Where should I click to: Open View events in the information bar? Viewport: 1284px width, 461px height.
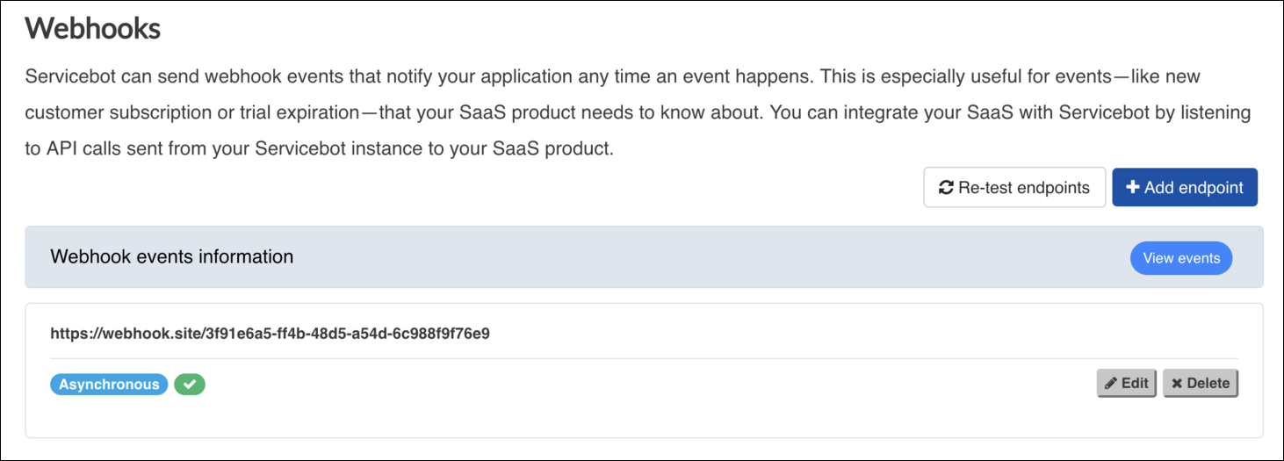pyautogui.click(x=1180, y=258)
